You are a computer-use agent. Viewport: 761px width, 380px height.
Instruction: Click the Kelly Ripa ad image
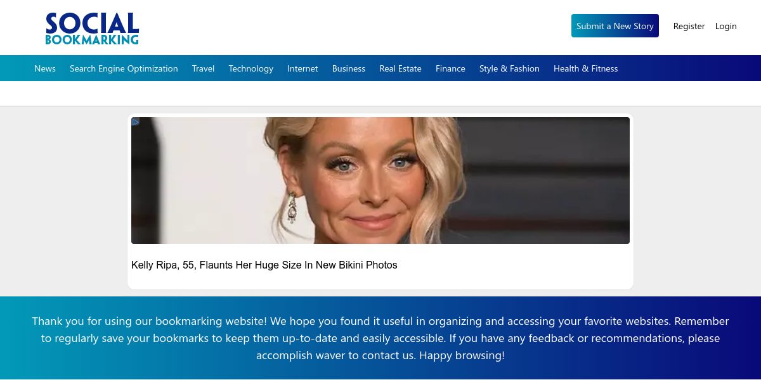(x=380, y=180)
